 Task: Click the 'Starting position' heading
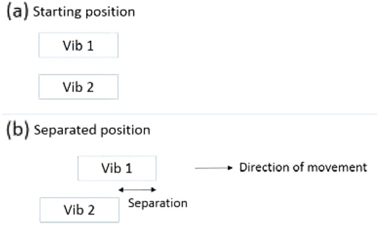pyautogui.click(x=84, y=12)
